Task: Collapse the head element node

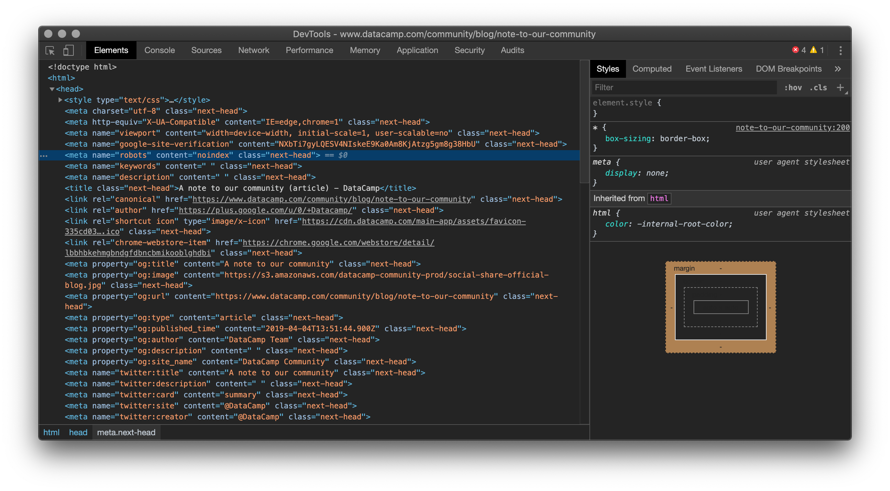Action: pos(52,89)
